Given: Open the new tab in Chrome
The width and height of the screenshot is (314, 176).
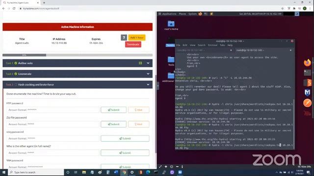Looking at the screenshot, I should [x=44, y=3].
